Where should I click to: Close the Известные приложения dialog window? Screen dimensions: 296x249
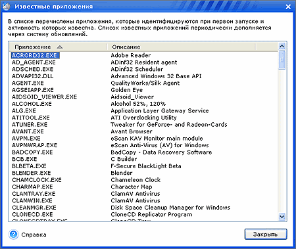[288, 7]
